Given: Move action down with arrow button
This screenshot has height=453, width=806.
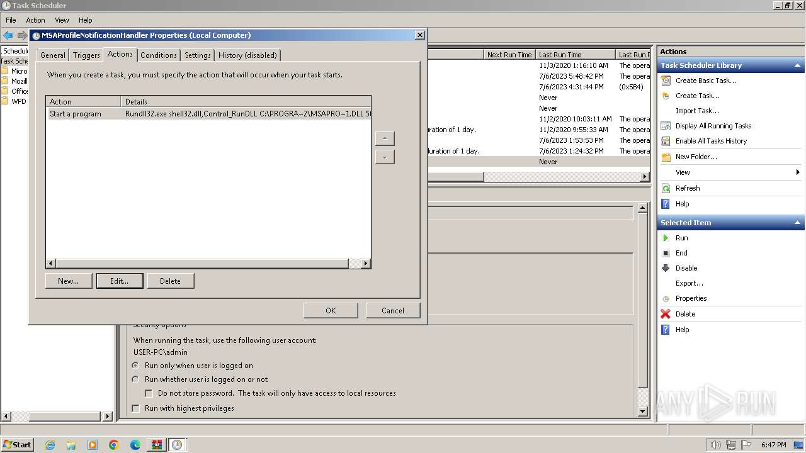Looking at the screenshot, I should coord(385,157).
